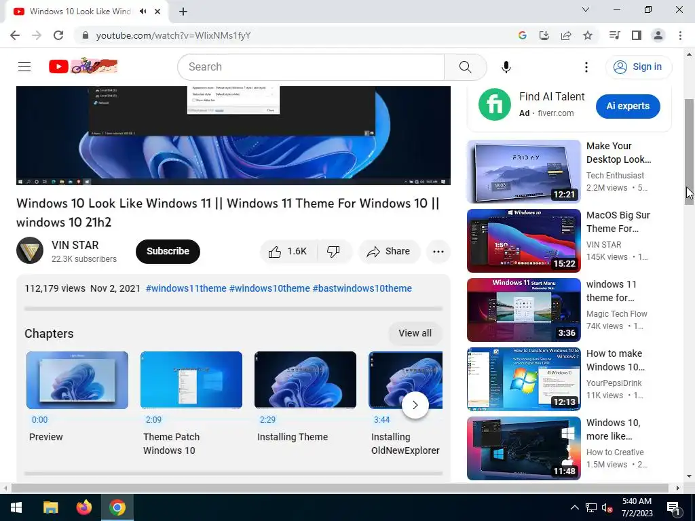Click Find AI Talent ad title
The width and height of the screenshot is (695, 521).
pos(552,96)
